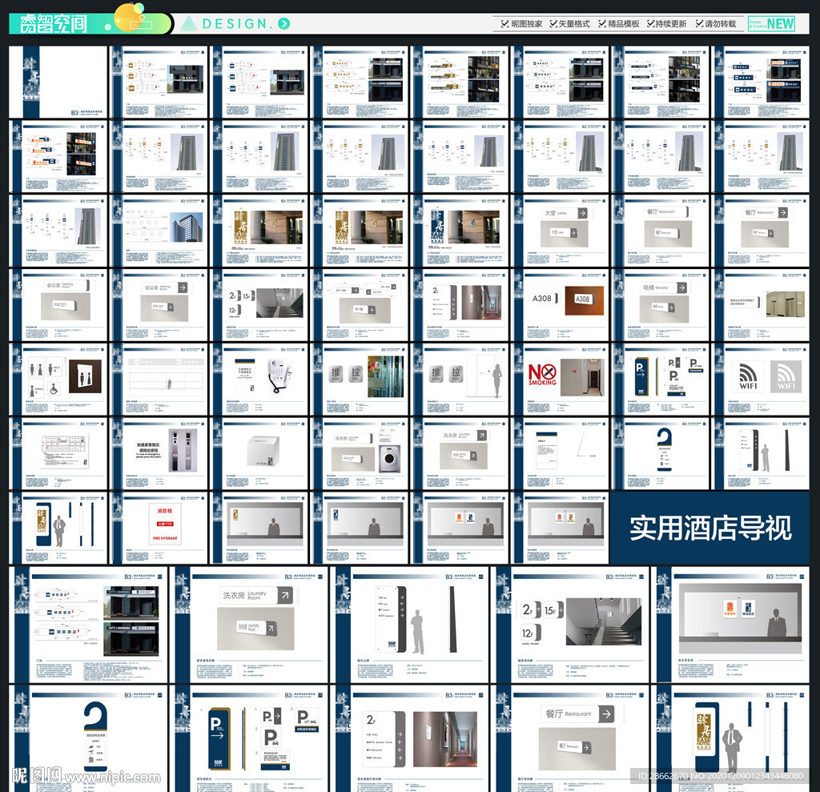Toggle the 矢量格式 checkbox
The image size is (820, 792).
pos(553,24)
